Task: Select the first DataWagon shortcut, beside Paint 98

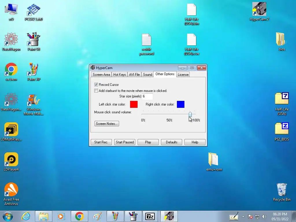Action: pos(11,42)
